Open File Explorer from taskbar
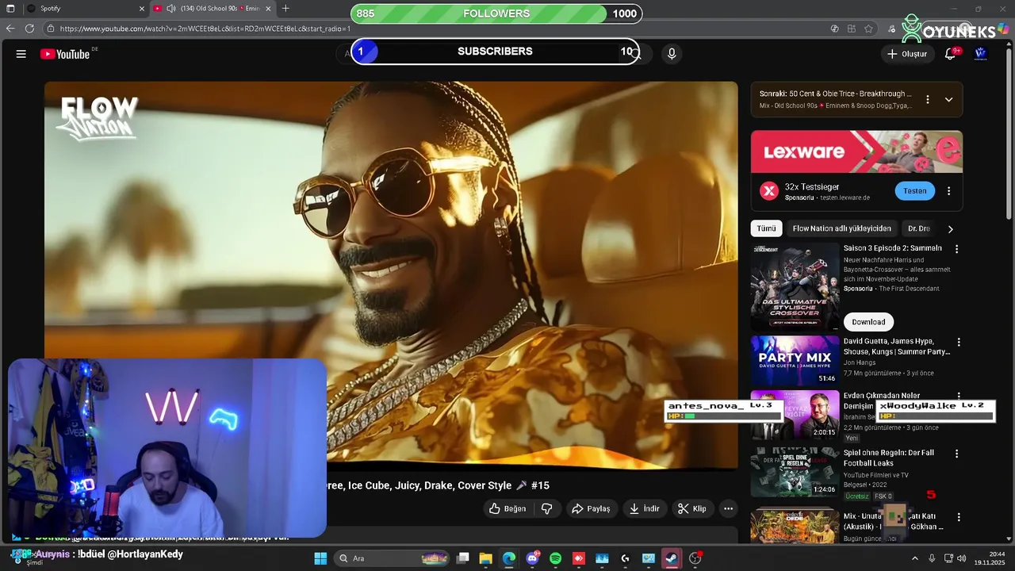Screen dimensions: 1015x571 pyautogui.click(x=486, y=558)
